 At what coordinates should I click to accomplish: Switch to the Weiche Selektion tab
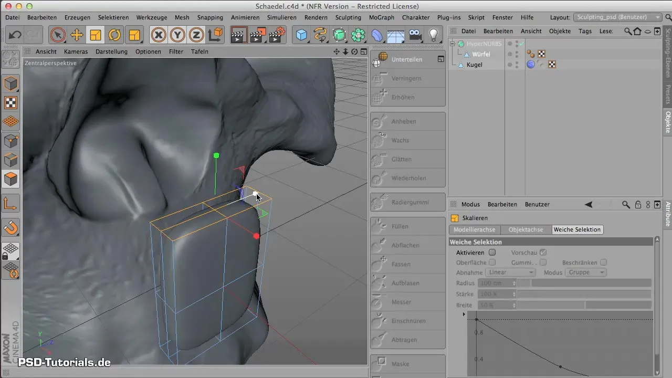pos(577,230)
